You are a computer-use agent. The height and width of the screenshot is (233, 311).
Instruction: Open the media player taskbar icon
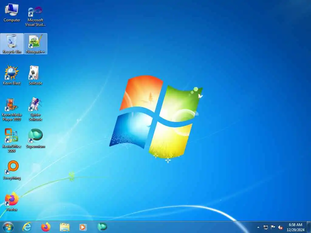coord(83,227)
